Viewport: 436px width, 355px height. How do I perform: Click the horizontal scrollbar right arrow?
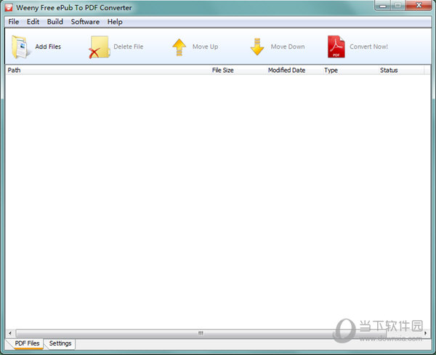click(425, 333)
